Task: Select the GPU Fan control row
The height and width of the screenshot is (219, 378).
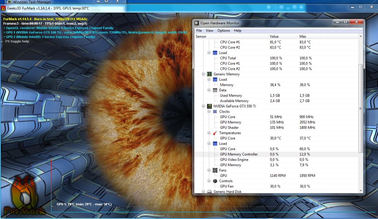Action: pyautogui.click(x=276, y=187)
